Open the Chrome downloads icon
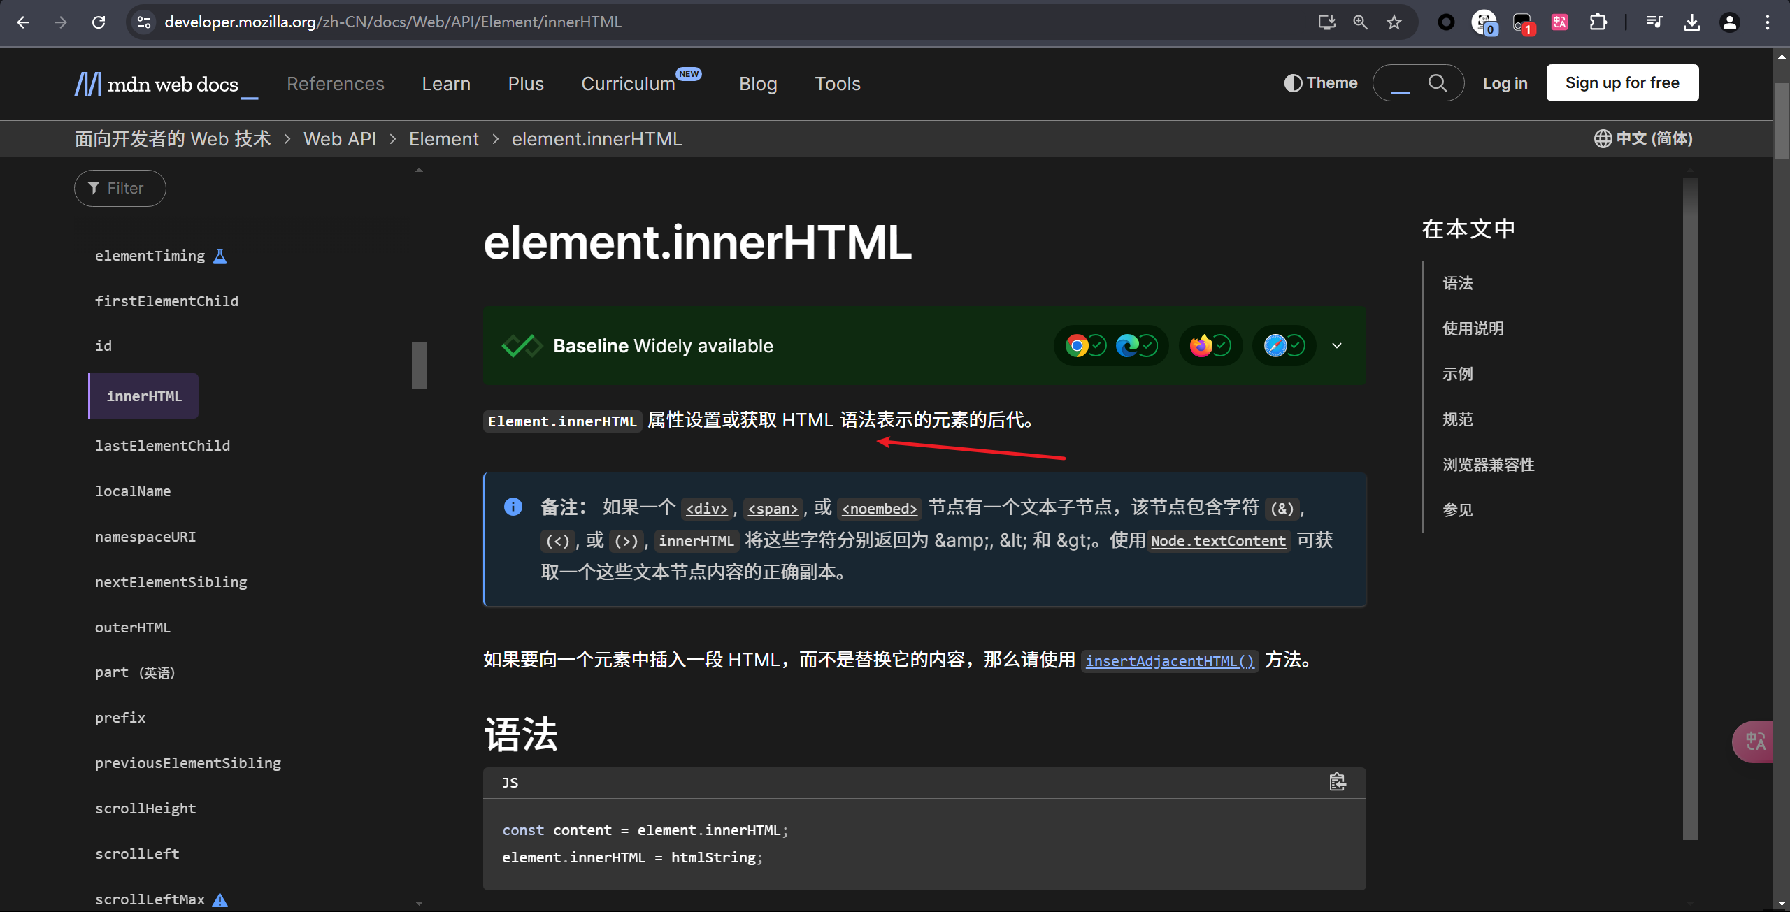The width and height of the screenshot is (1790, 912). pyautogui.click(x=1692, y=22)
